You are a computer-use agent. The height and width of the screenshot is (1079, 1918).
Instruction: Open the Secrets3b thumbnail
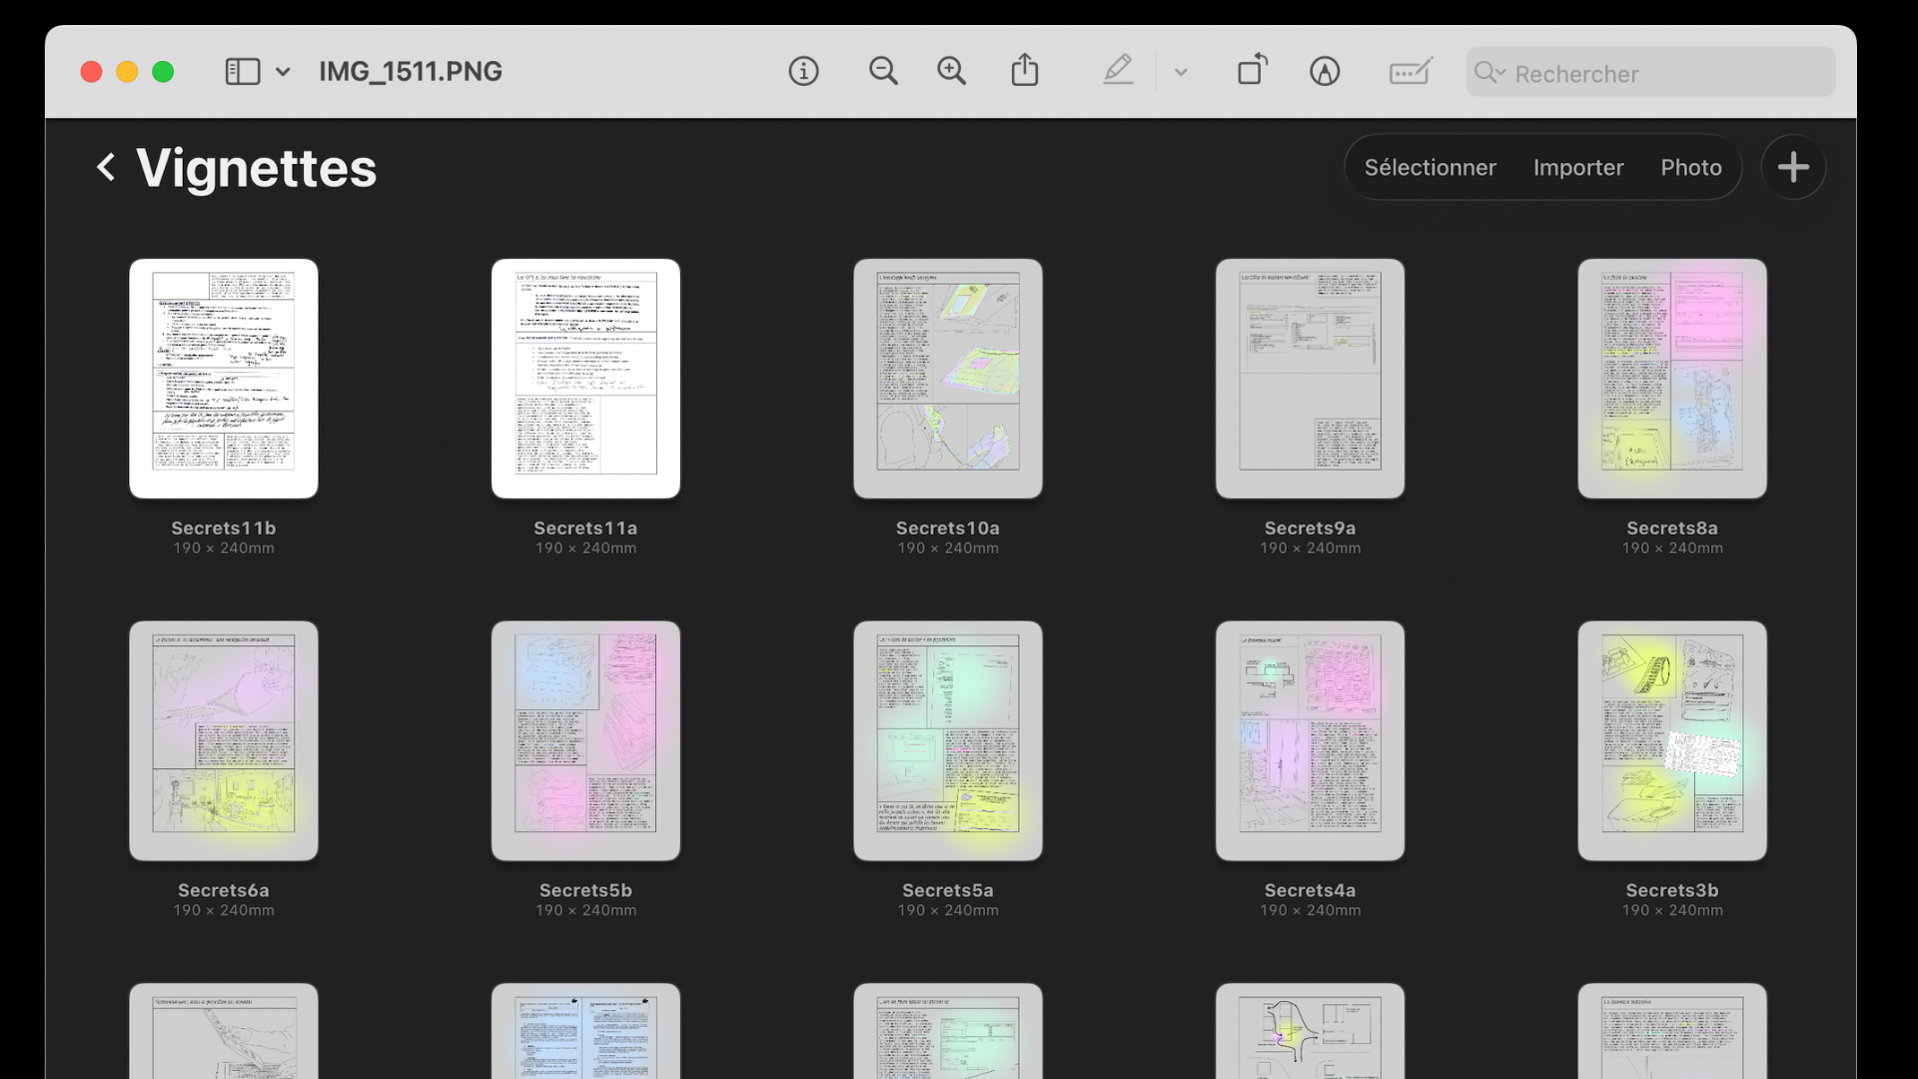[x=1671, y=740]
